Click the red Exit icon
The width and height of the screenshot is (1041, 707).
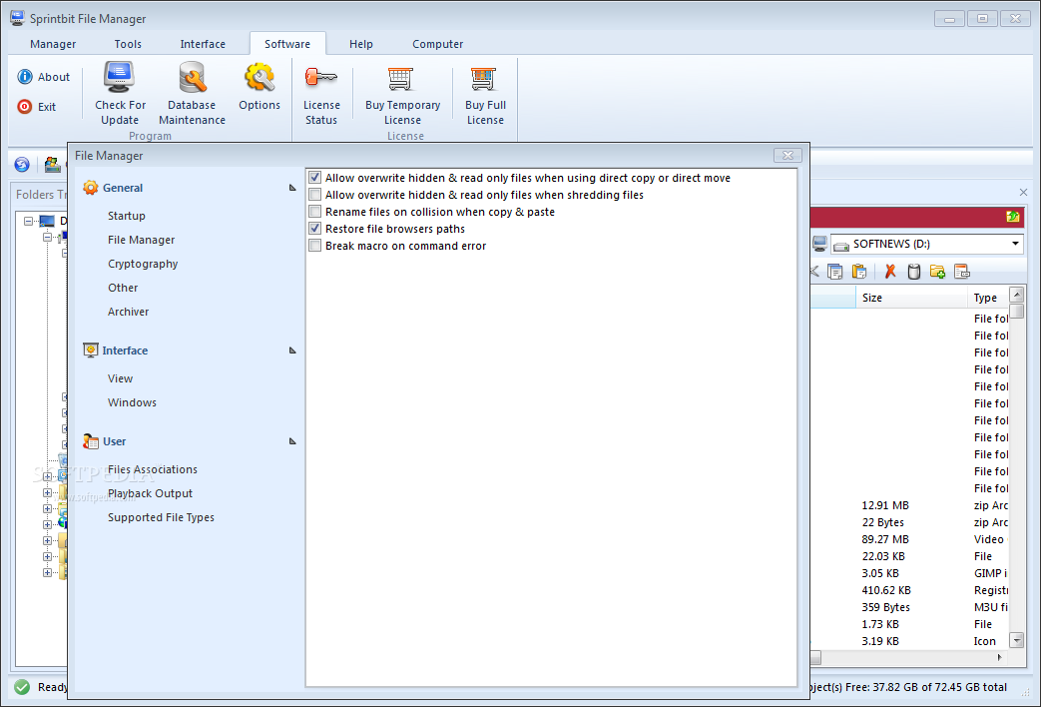[25, 106]
